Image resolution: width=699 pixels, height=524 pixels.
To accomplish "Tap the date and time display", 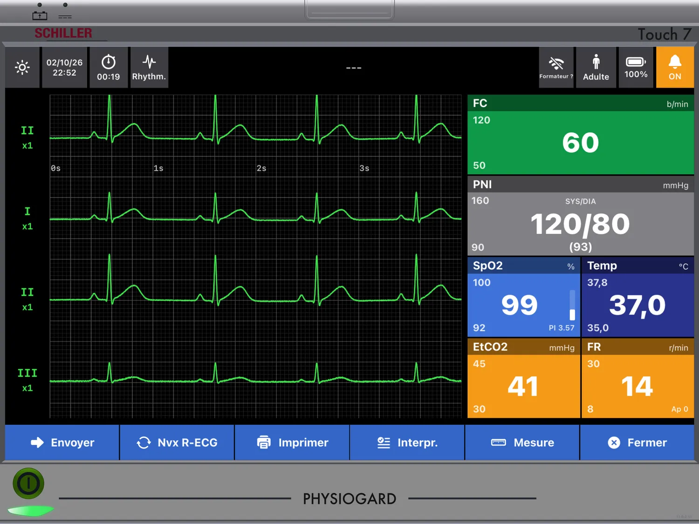I will click(64, 68).
